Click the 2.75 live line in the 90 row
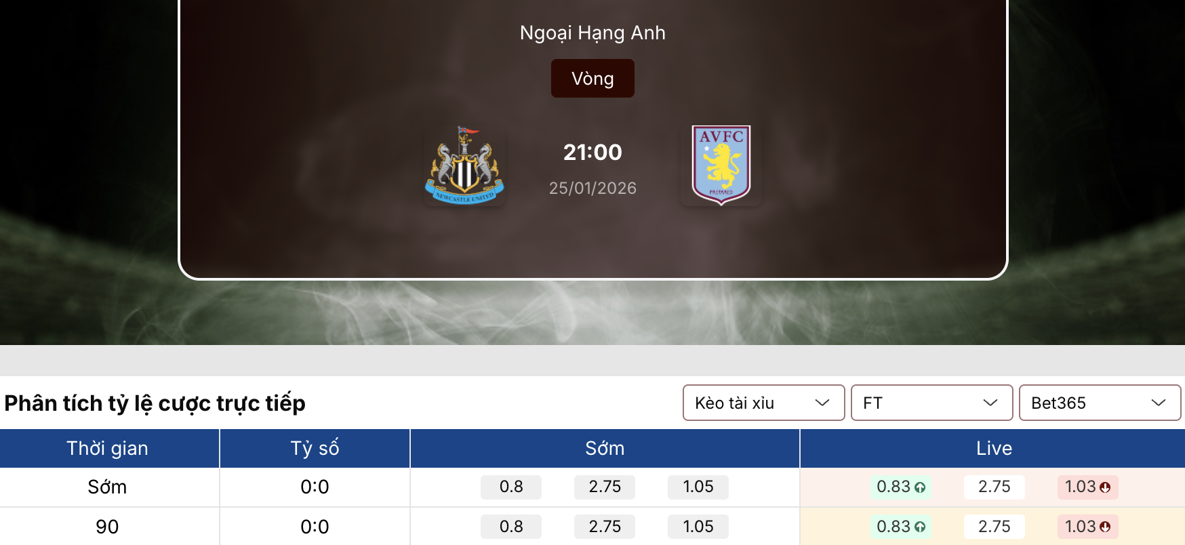 (994, 527)
